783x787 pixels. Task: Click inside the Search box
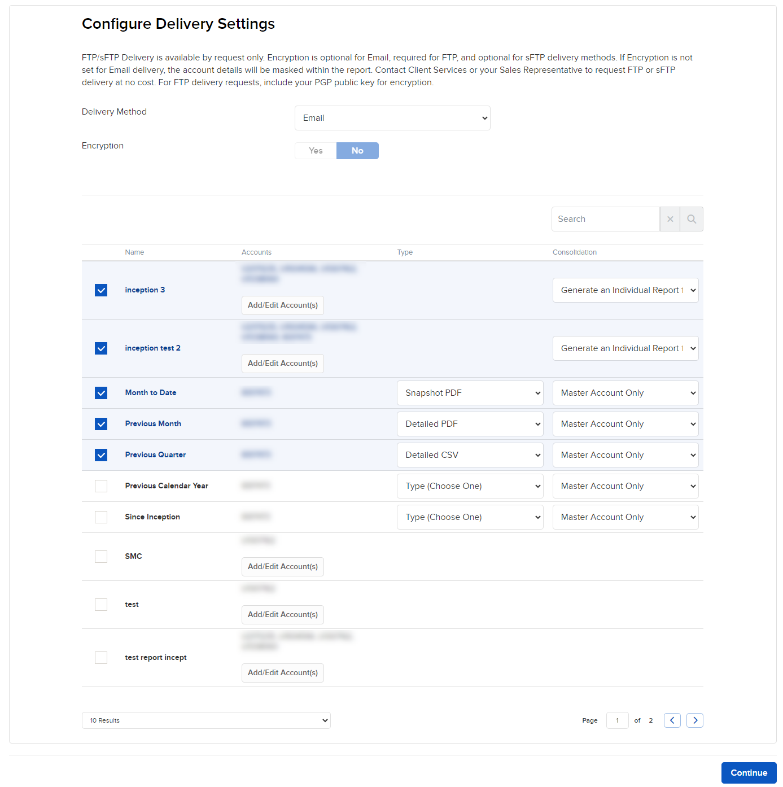point(606,219)
